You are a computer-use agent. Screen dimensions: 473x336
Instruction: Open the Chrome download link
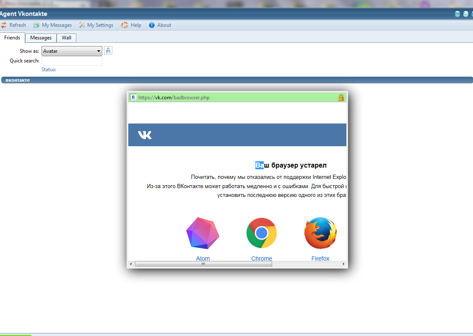coord(262,258)
